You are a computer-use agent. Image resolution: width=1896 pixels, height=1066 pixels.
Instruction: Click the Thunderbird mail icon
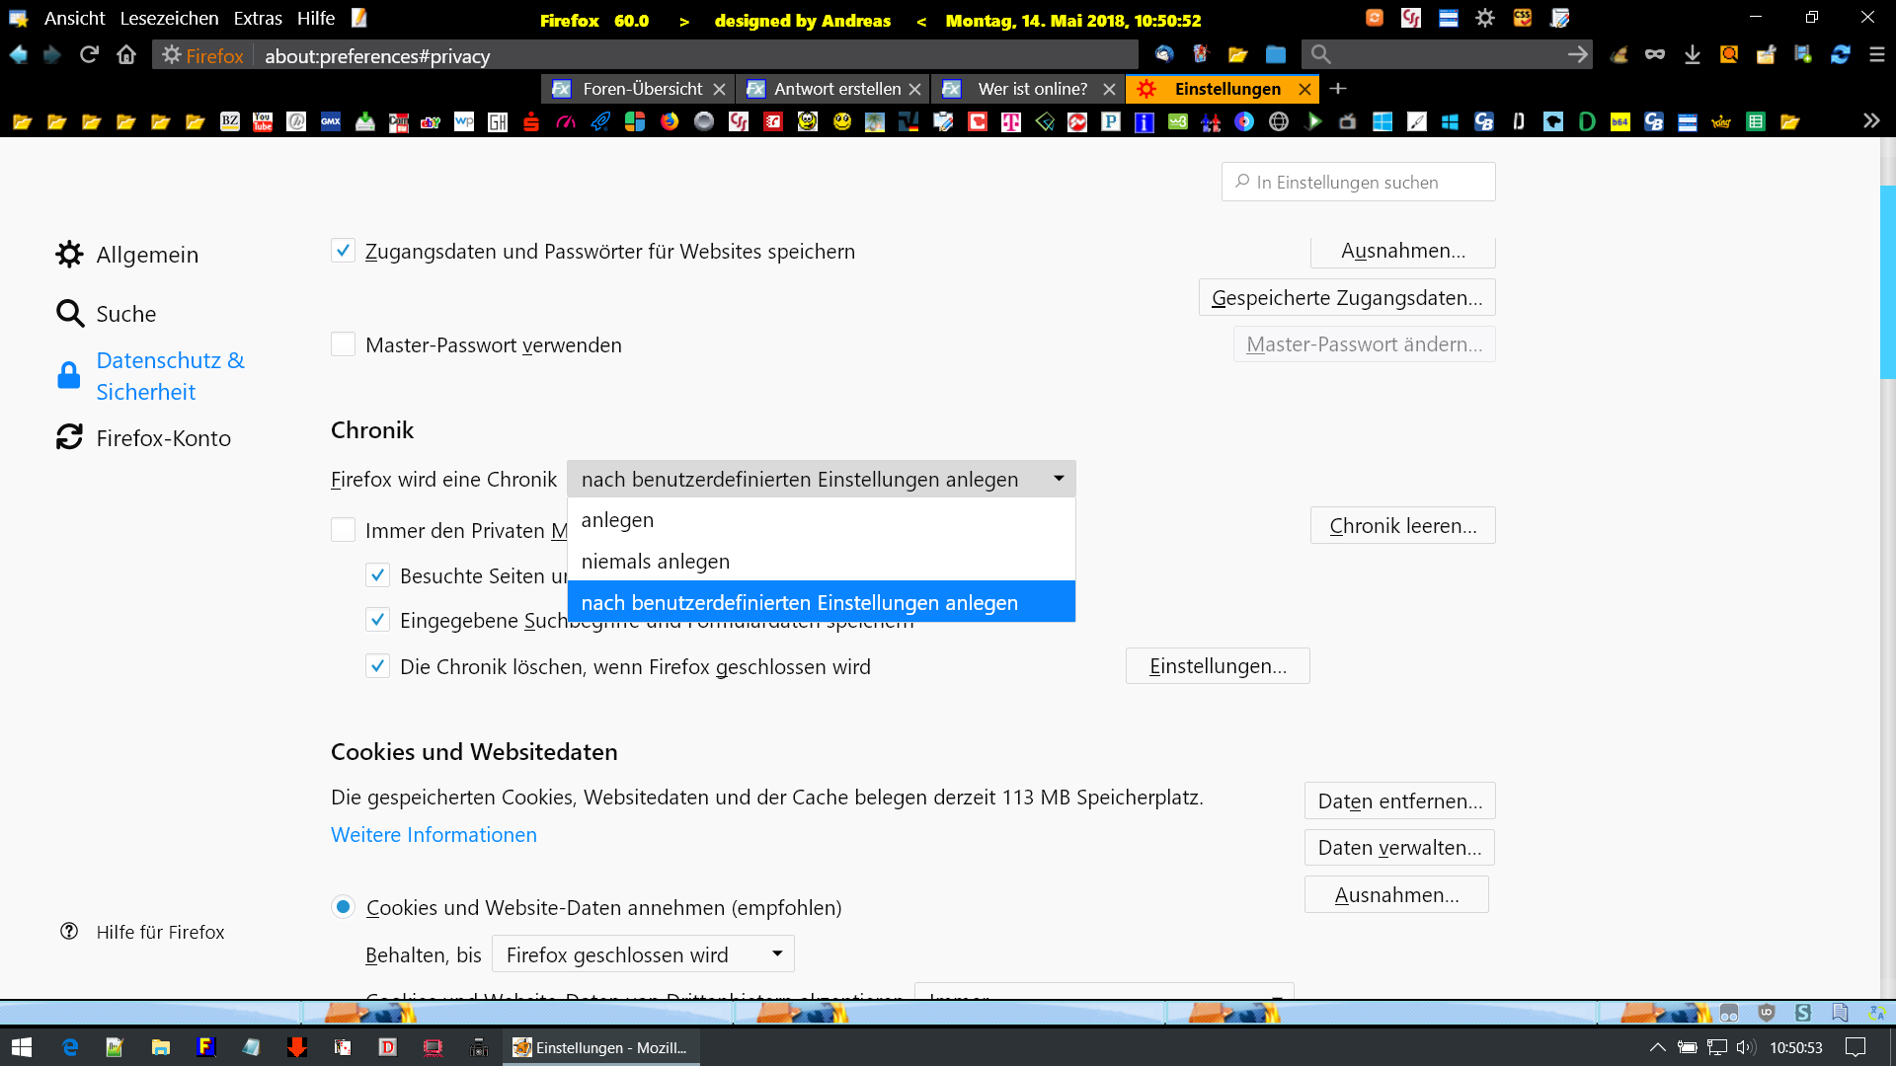pos(1164,55)
